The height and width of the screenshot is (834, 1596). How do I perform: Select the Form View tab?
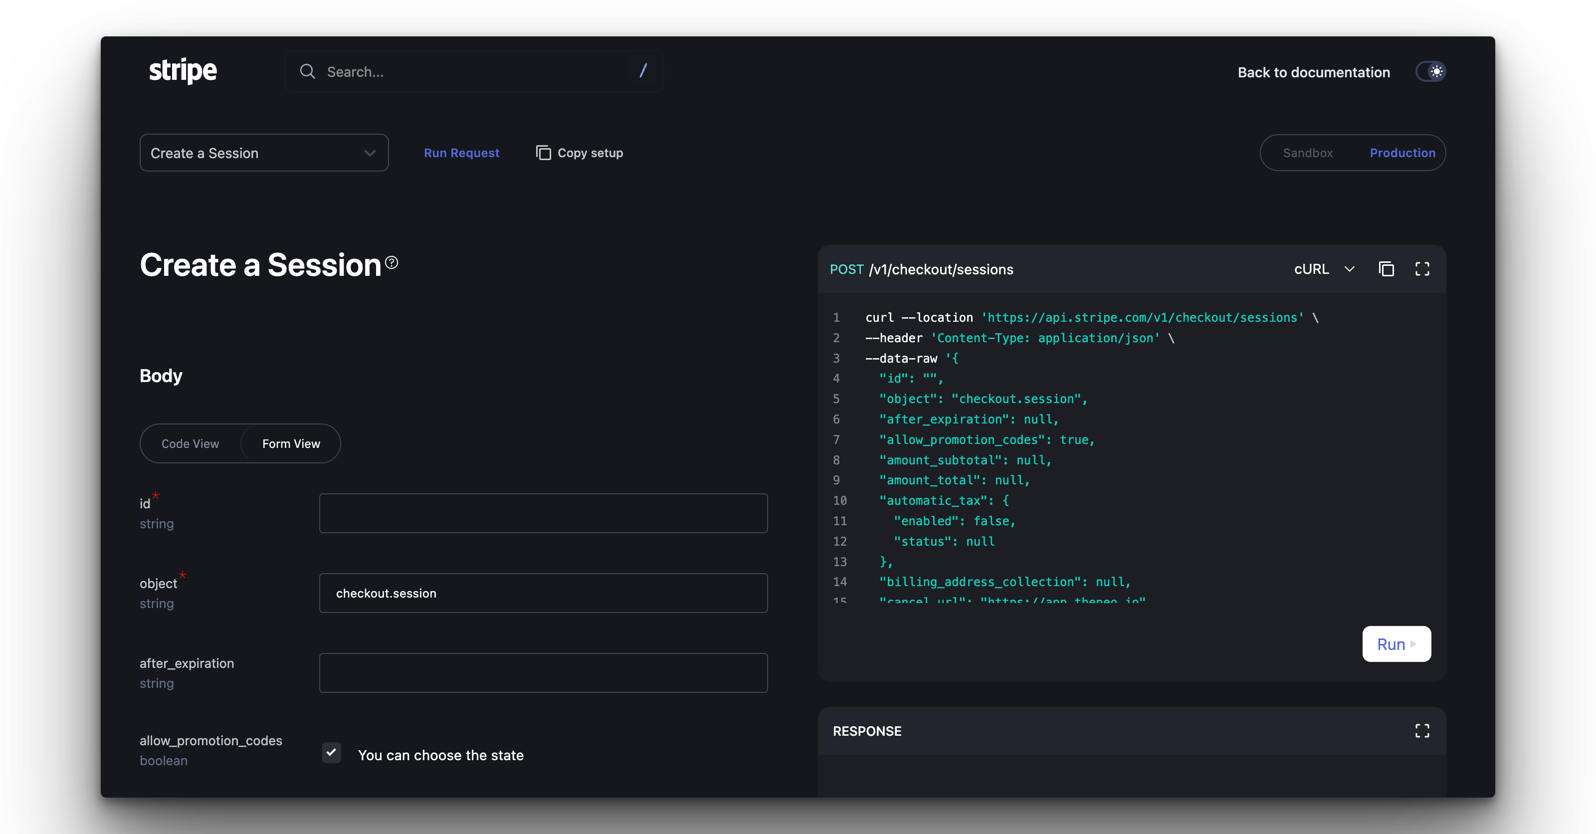[291, 443]
